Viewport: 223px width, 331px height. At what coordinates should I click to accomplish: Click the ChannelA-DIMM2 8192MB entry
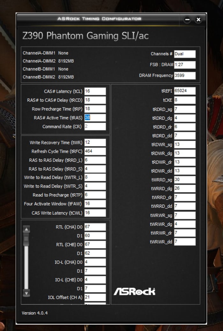[x=48, y=61]
